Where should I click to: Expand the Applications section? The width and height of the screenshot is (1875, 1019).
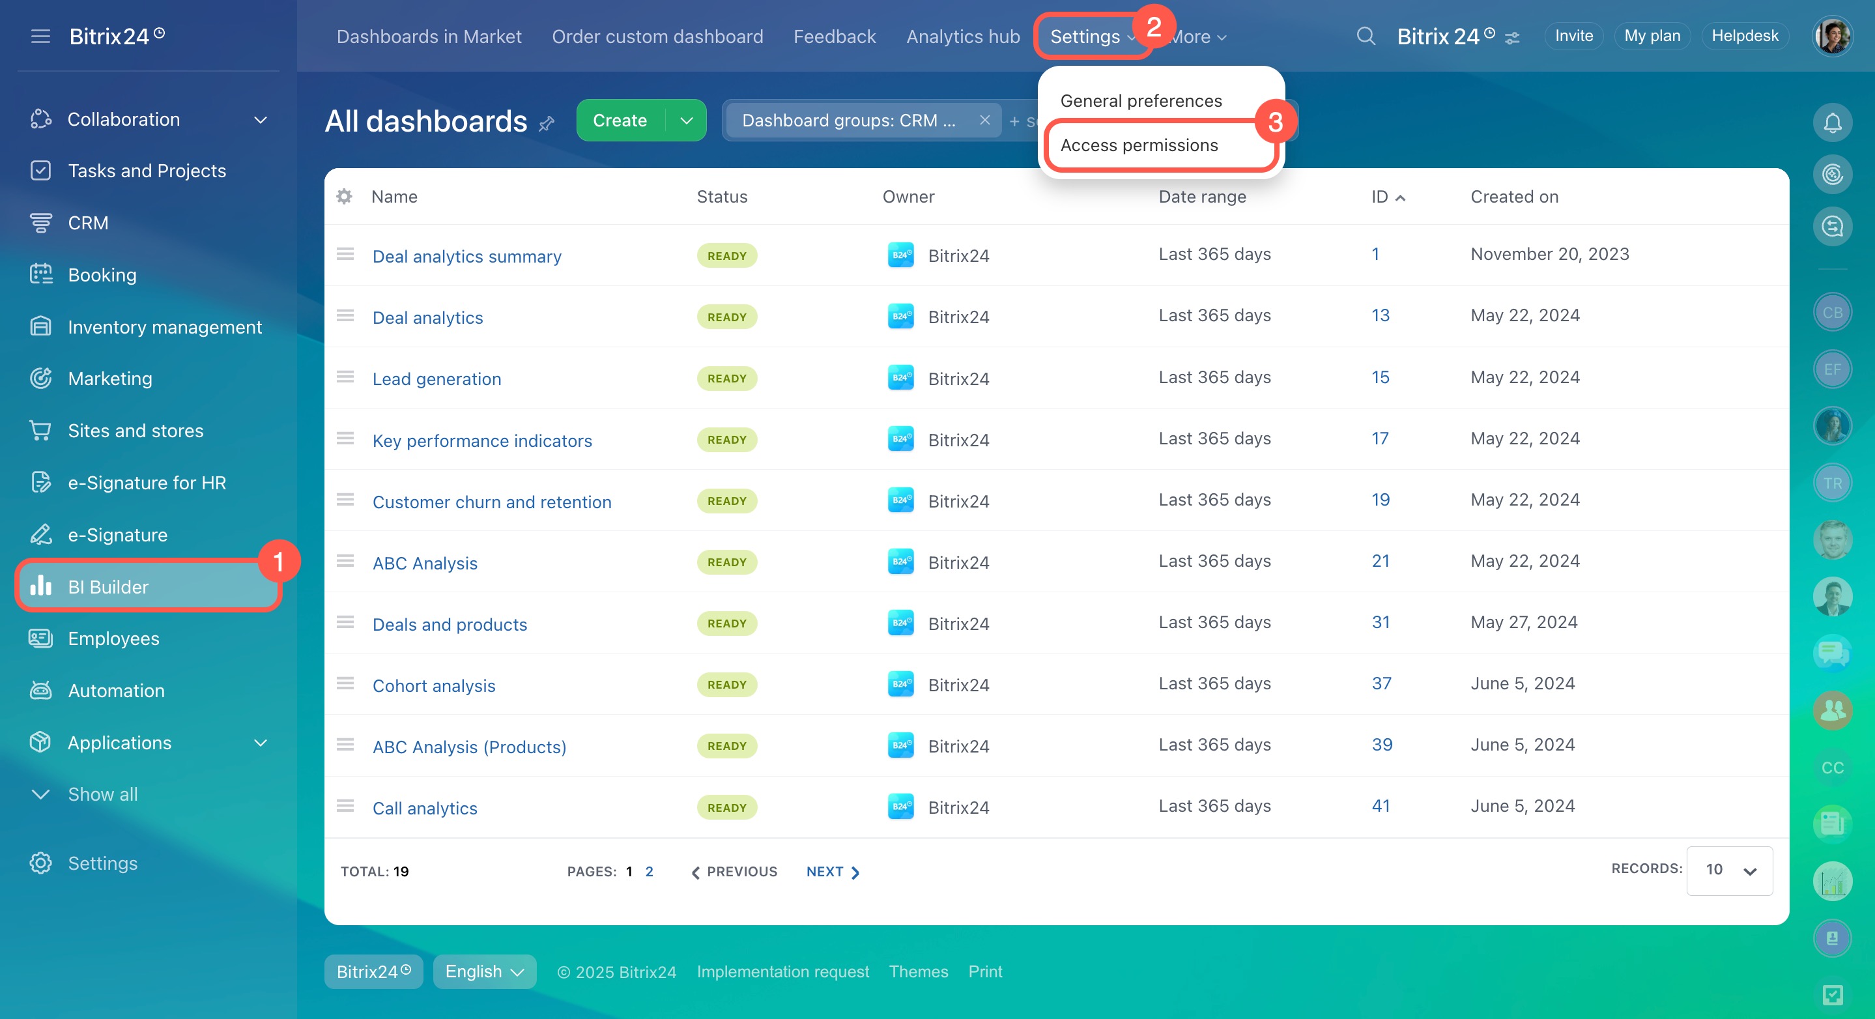click(x=261, y=742)
